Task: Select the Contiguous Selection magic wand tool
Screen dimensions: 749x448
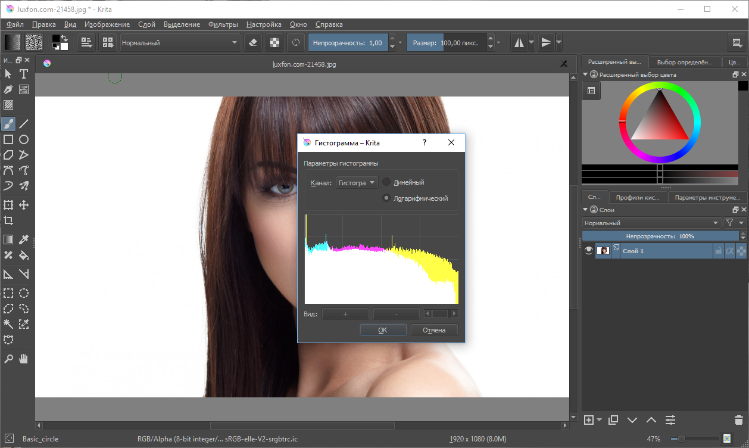Action: [8, 324]
